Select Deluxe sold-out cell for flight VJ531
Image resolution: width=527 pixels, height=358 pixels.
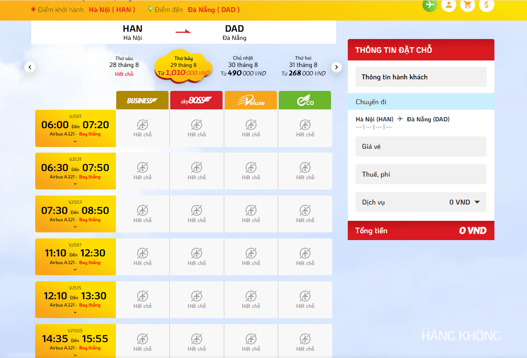pos(251,171)
